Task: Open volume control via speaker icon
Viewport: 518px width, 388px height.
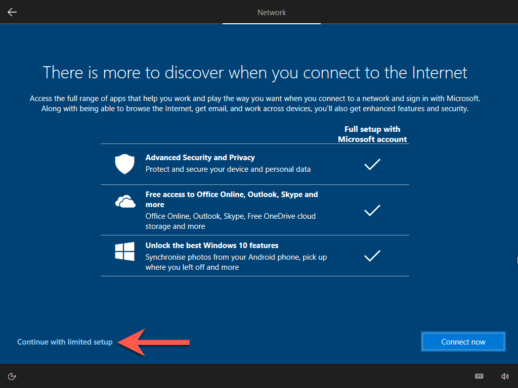Action: click(504, 376)
